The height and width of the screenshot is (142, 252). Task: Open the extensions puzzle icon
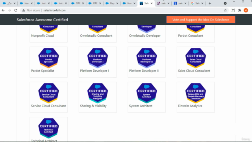tap(239, 10)
